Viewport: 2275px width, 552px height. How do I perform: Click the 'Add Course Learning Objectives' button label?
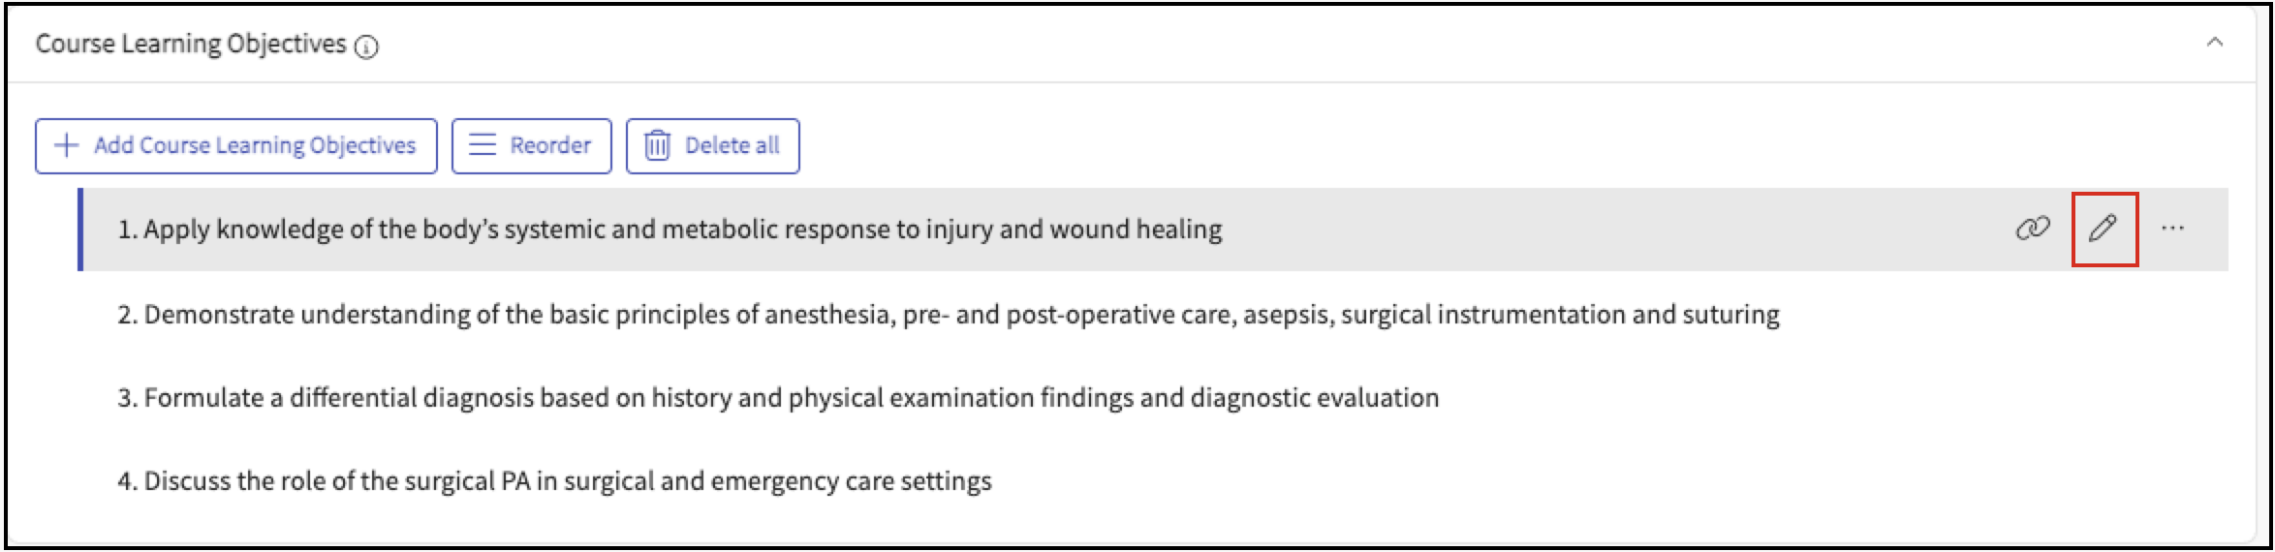(254, 145)
